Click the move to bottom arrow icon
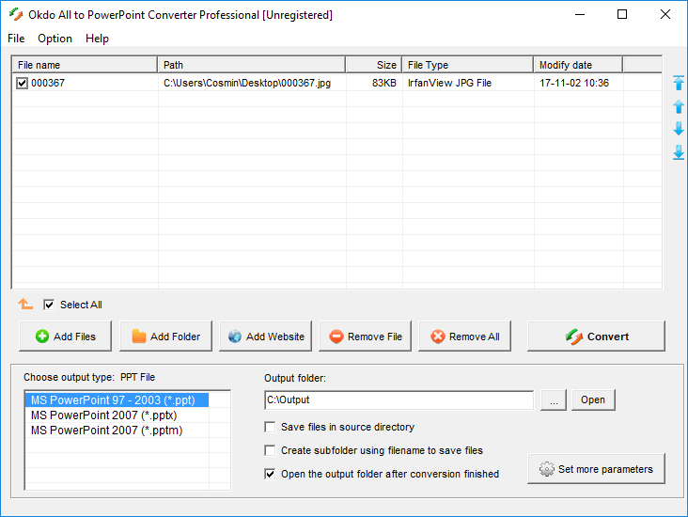Image resolution: width=688 pixels, height=517 pixels. click(x=679, y=152)
